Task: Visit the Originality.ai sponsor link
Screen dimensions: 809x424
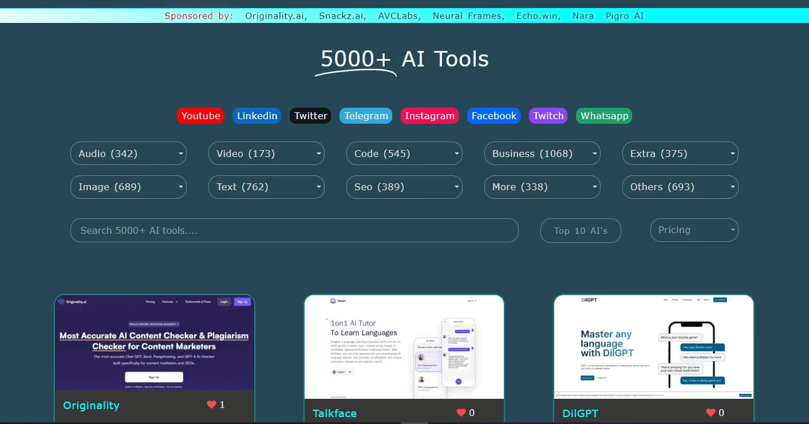Action: [x=275, y=15]
